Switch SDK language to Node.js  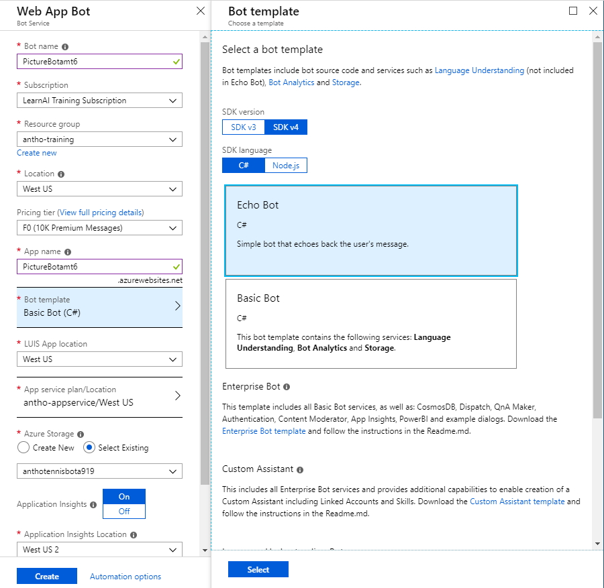click(x=286, y=166)
